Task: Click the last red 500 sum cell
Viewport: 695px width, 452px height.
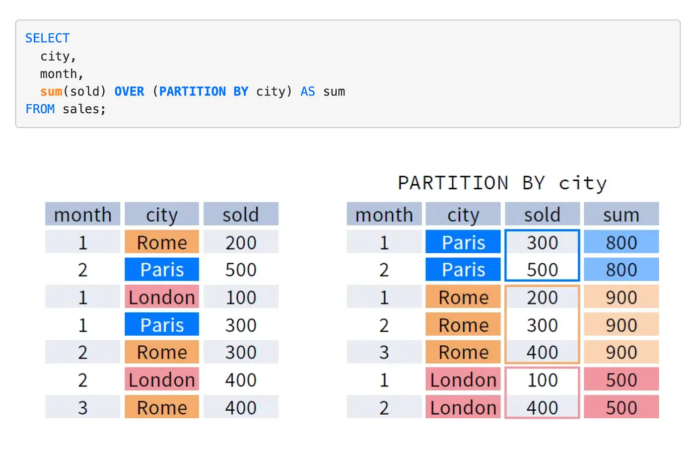Action: (x=621, y=407)
